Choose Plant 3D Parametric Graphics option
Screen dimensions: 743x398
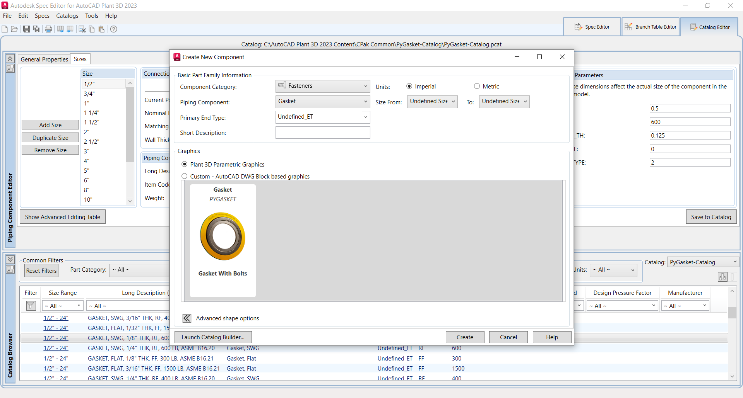tap(185, 164)
